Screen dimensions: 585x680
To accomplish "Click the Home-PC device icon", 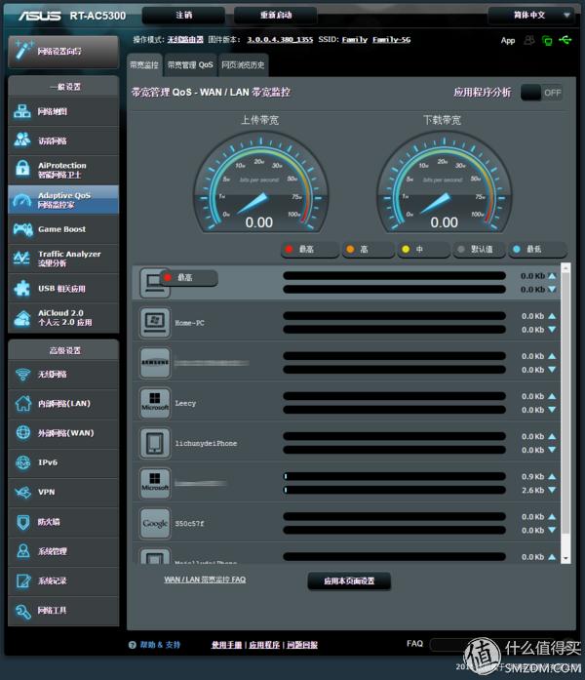I will tap(155, 322).
